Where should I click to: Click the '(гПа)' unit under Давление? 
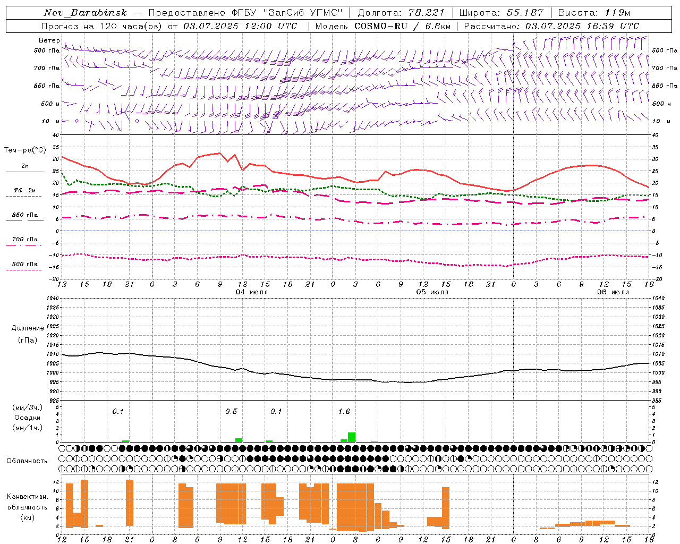pos(28,340)
